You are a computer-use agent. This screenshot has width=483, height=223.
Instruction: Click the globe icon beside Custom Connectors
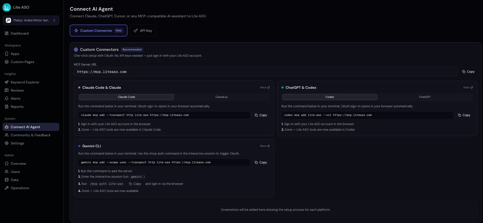pos(76,50)
